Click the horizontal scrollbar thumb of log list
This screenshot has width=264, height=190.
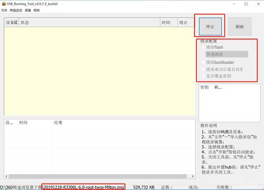(98, 176)
